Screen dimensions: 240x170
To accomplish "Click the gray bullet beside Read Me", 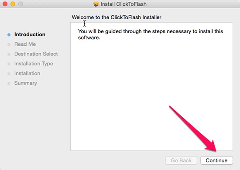I will click(x=9, y=44).
